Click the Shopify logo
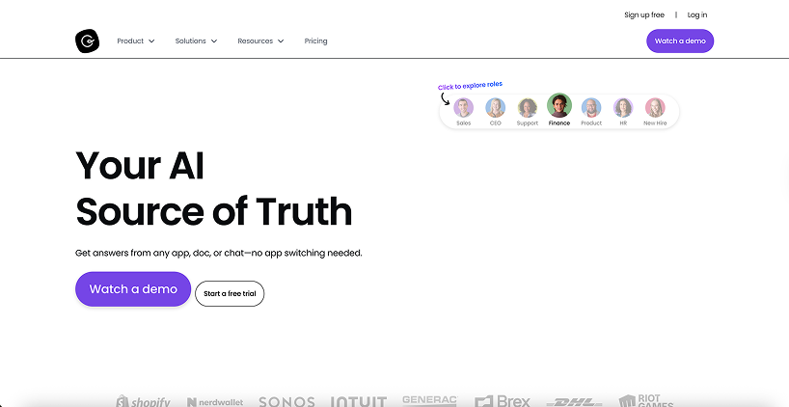This screenshot has width=789, height=407. pyautogui.click(x=144, y=401)
